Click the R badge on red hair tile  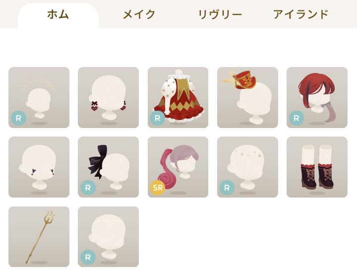(x=297, y=118)
